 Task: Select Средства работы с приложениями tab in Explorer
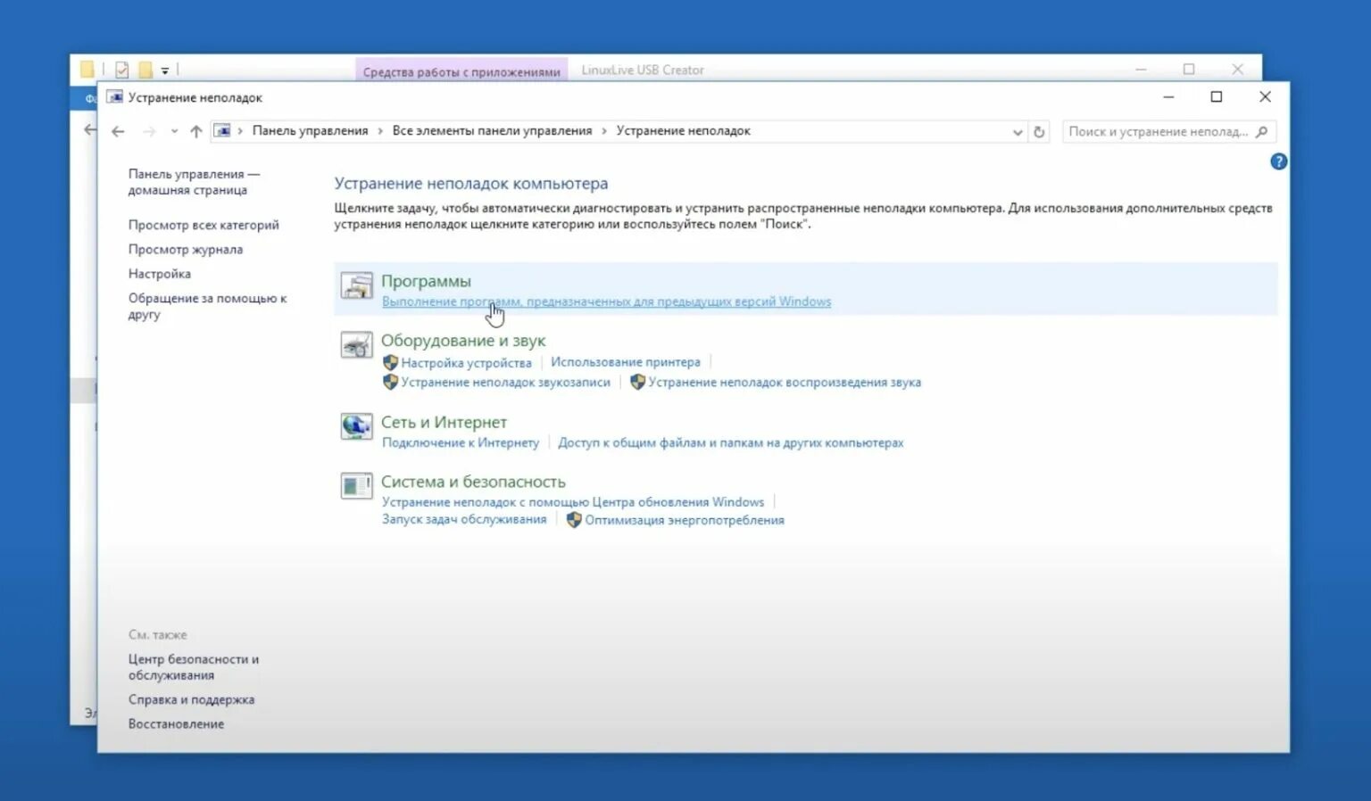[x=461, y=70]
